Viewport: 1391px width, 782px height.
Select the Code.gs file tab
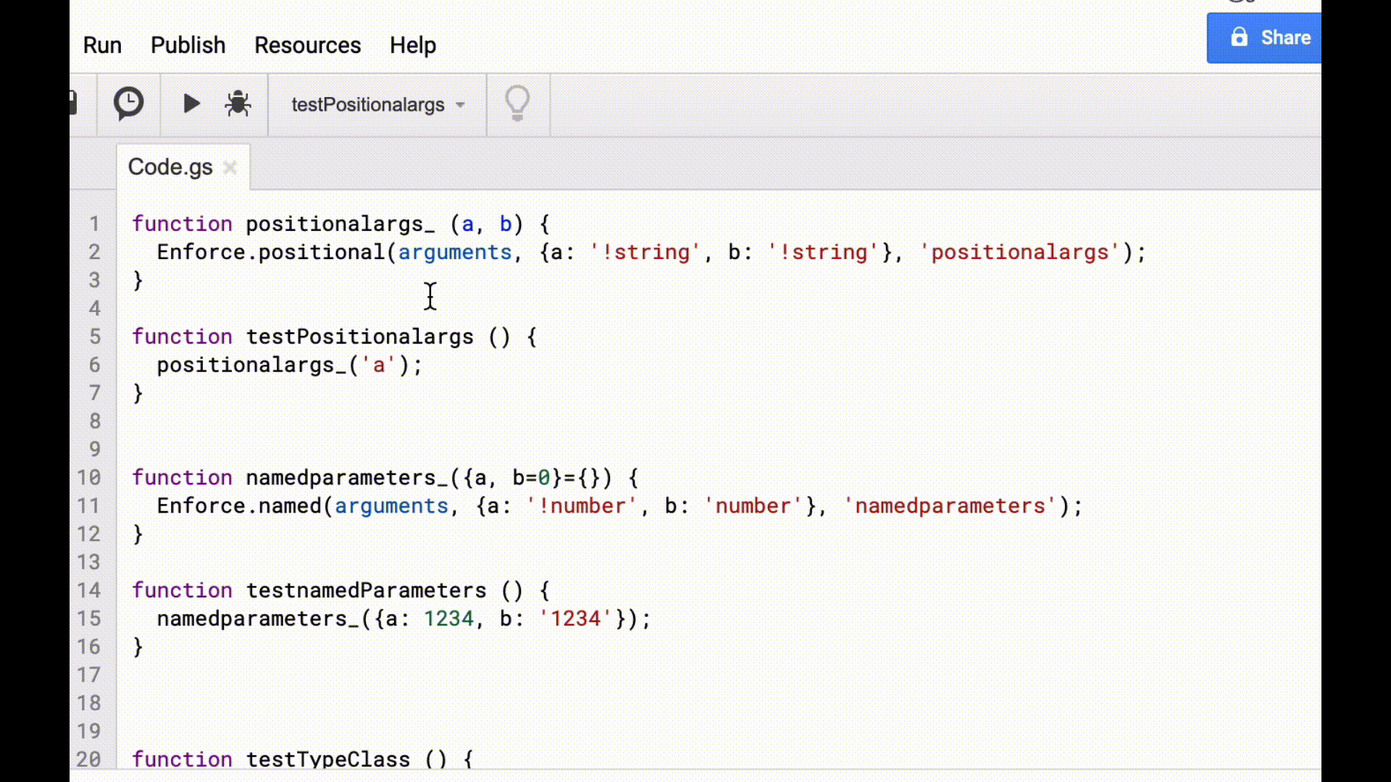click(170, 167)
